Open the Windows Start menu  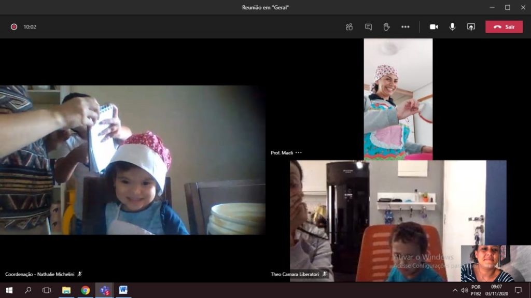pos(9,290)
